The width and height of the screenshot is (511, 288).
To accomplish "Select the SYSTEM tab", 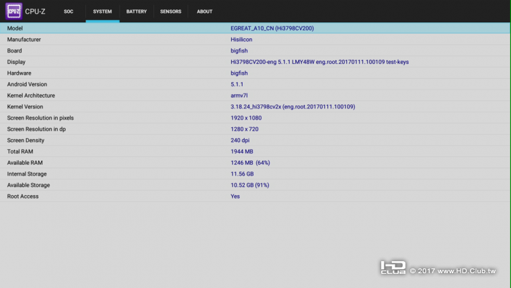I will 102,11.
